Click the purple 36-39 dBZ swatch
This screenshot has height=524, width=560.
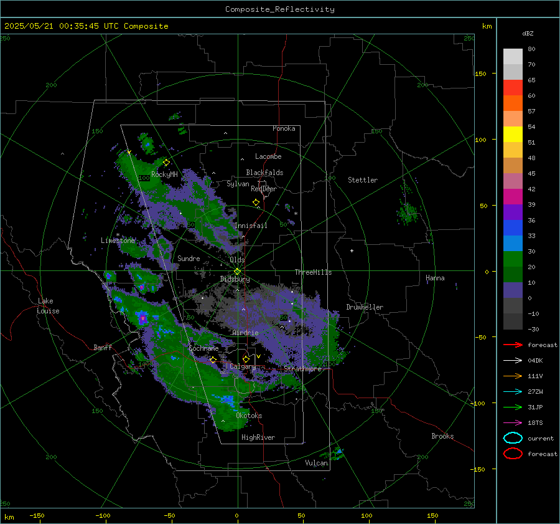click(513, 212)
